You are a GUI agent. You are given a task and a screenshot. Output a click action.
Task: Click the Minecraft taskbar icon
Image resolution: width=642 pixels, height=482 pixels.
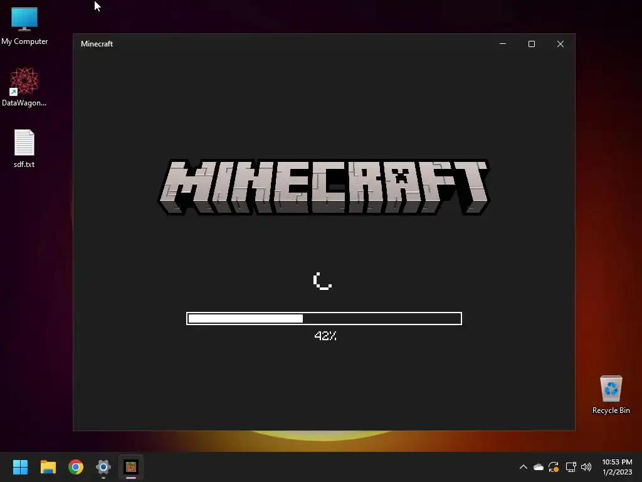131,467
